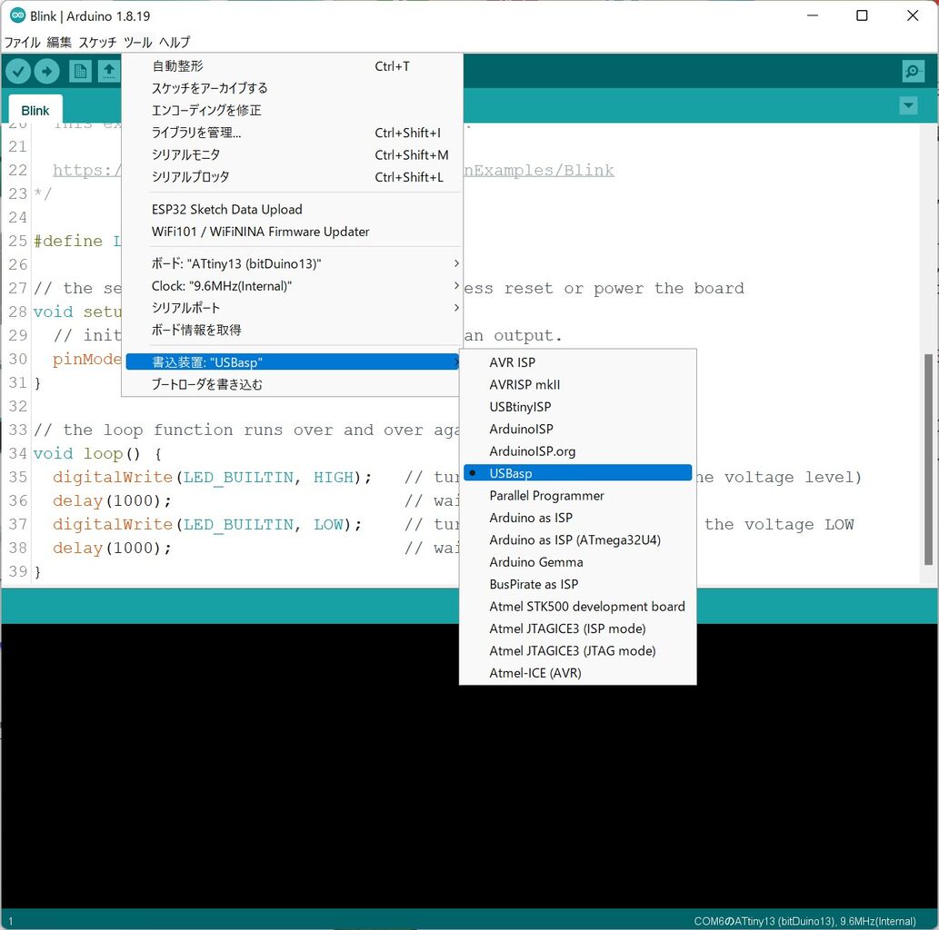Click line number 1 in status bar
The height and width of the screenshot is (930, 939).
(x=11, y=921)
